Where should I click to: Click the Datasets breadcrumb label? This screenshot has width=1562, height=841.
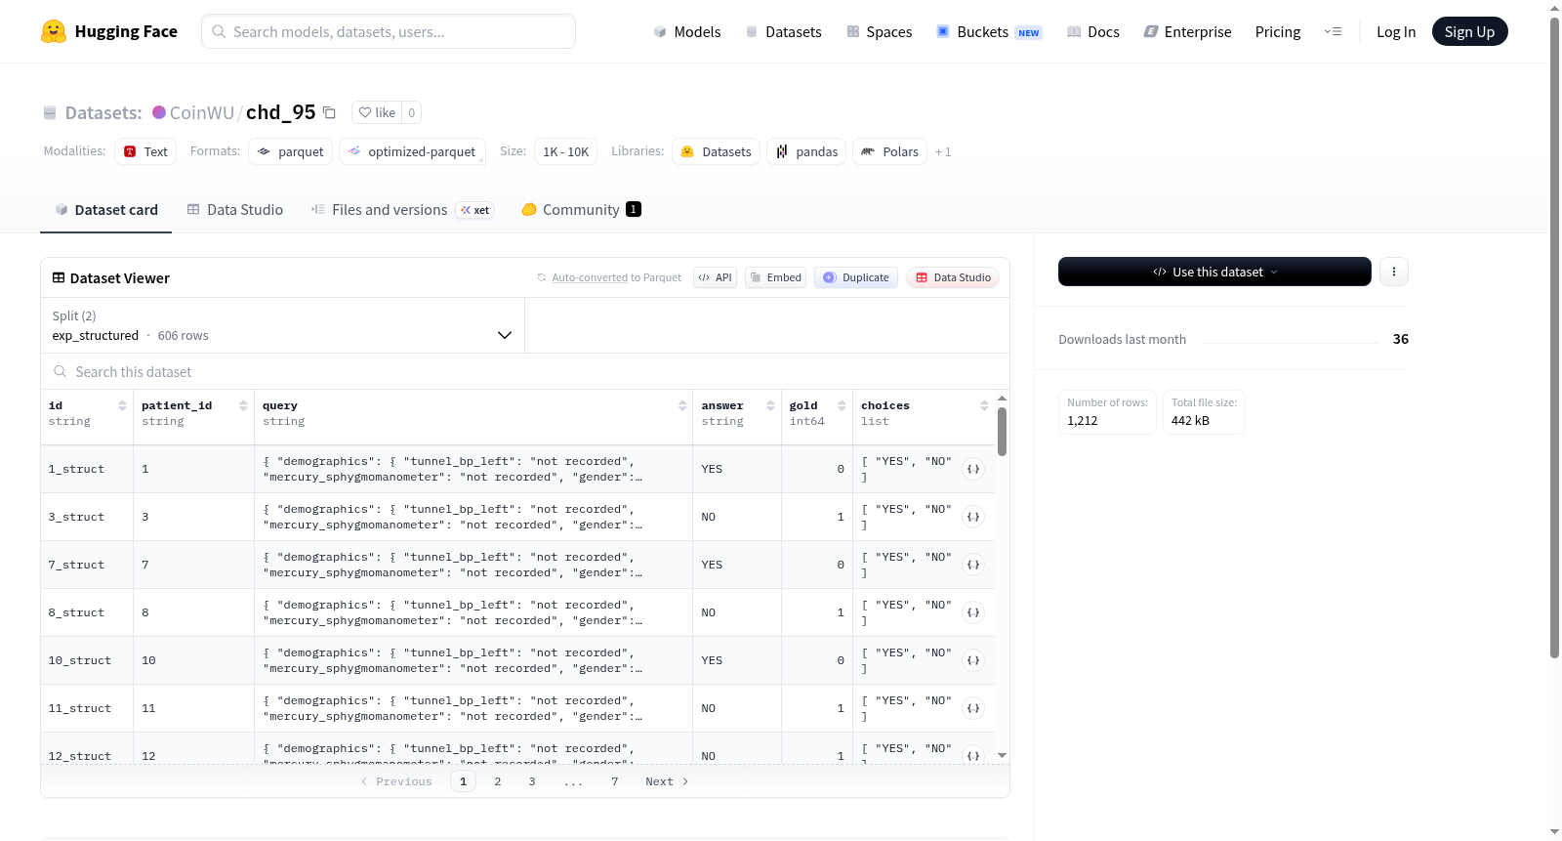(x=103, y=113)
